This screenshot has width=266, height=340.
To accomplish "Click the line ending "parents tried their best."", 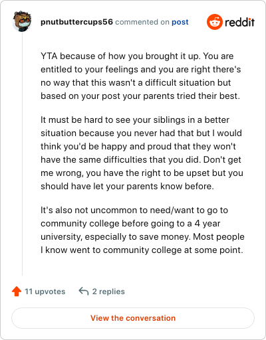I will coord(140,96).
